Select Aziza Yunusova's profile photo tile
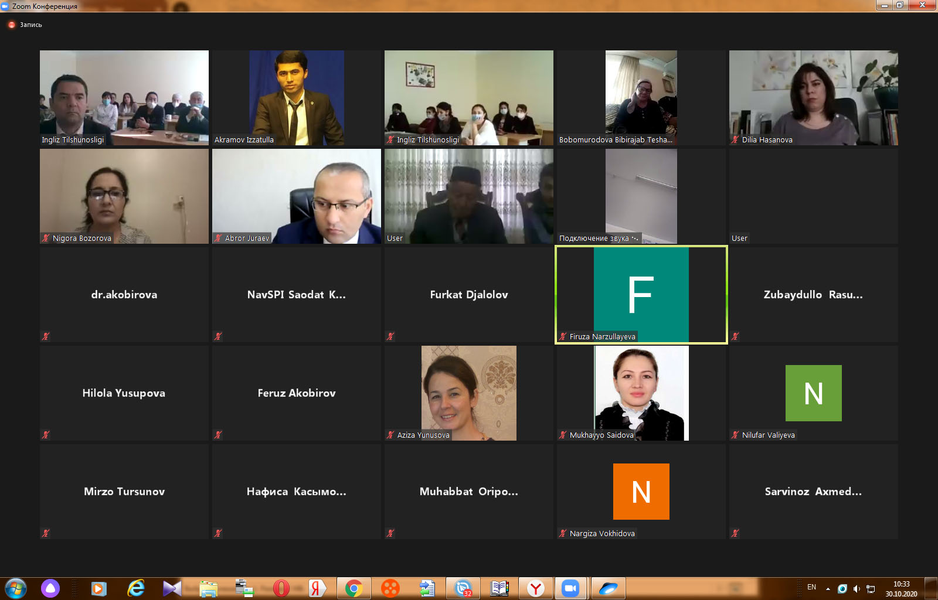 [468, 393]
